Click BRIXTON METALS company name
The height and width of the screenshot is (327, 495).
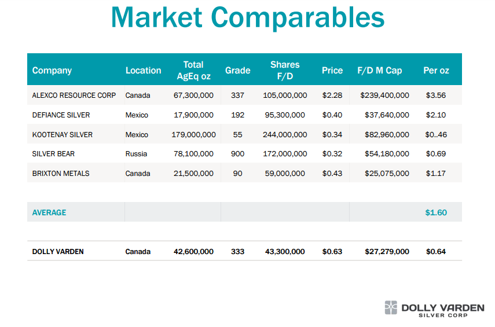(x=61, y=173)
